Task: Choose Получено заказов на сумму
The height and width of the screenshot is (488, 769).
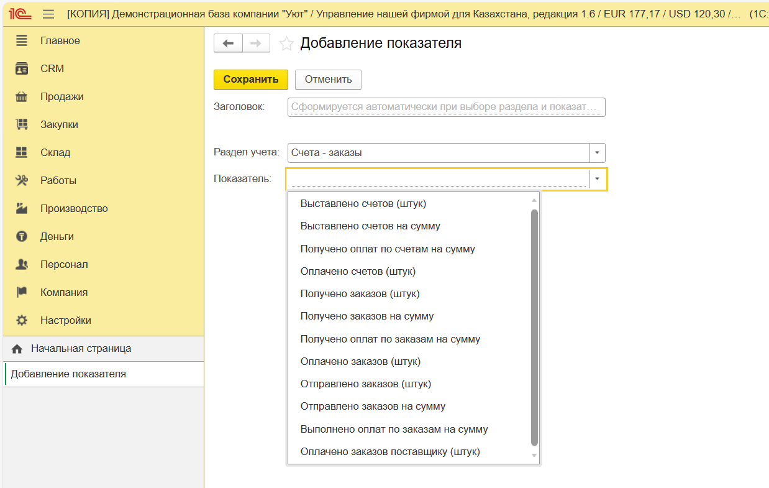Action: pyautogui.click(x=366, y=316)
